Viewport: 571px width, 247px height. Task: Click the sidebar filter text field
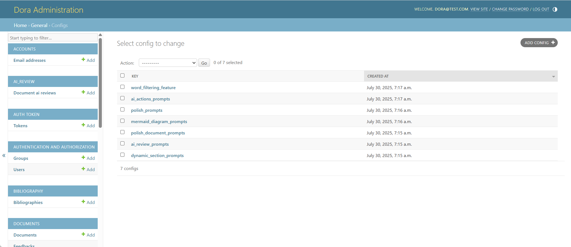tap(52, 38)
